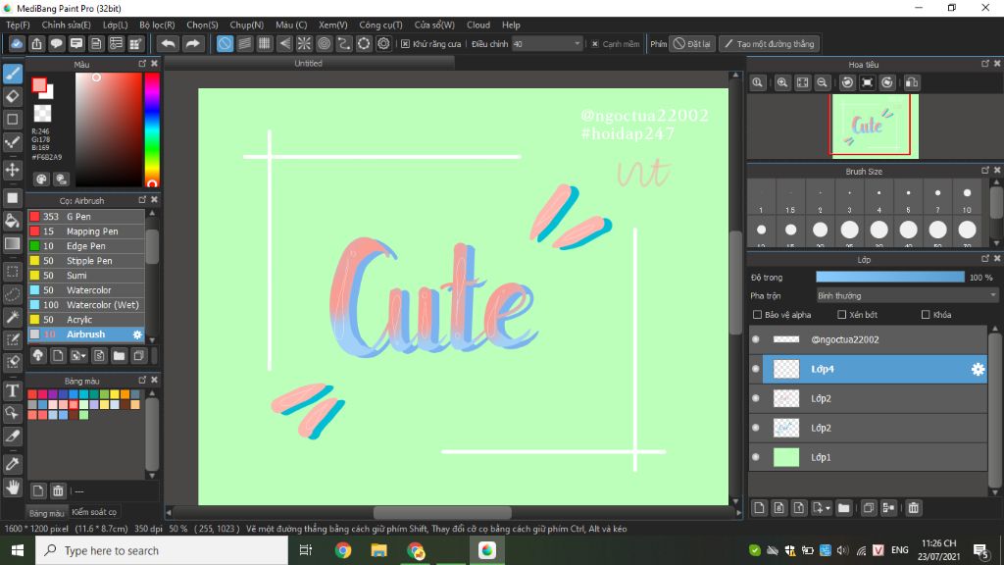Pick the Bucket fill tool
Viewport: 1004px width, 565px height.
13,221
